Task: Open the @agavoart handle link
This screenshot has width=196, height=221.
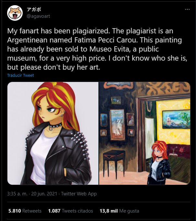Action: [38, 16]
